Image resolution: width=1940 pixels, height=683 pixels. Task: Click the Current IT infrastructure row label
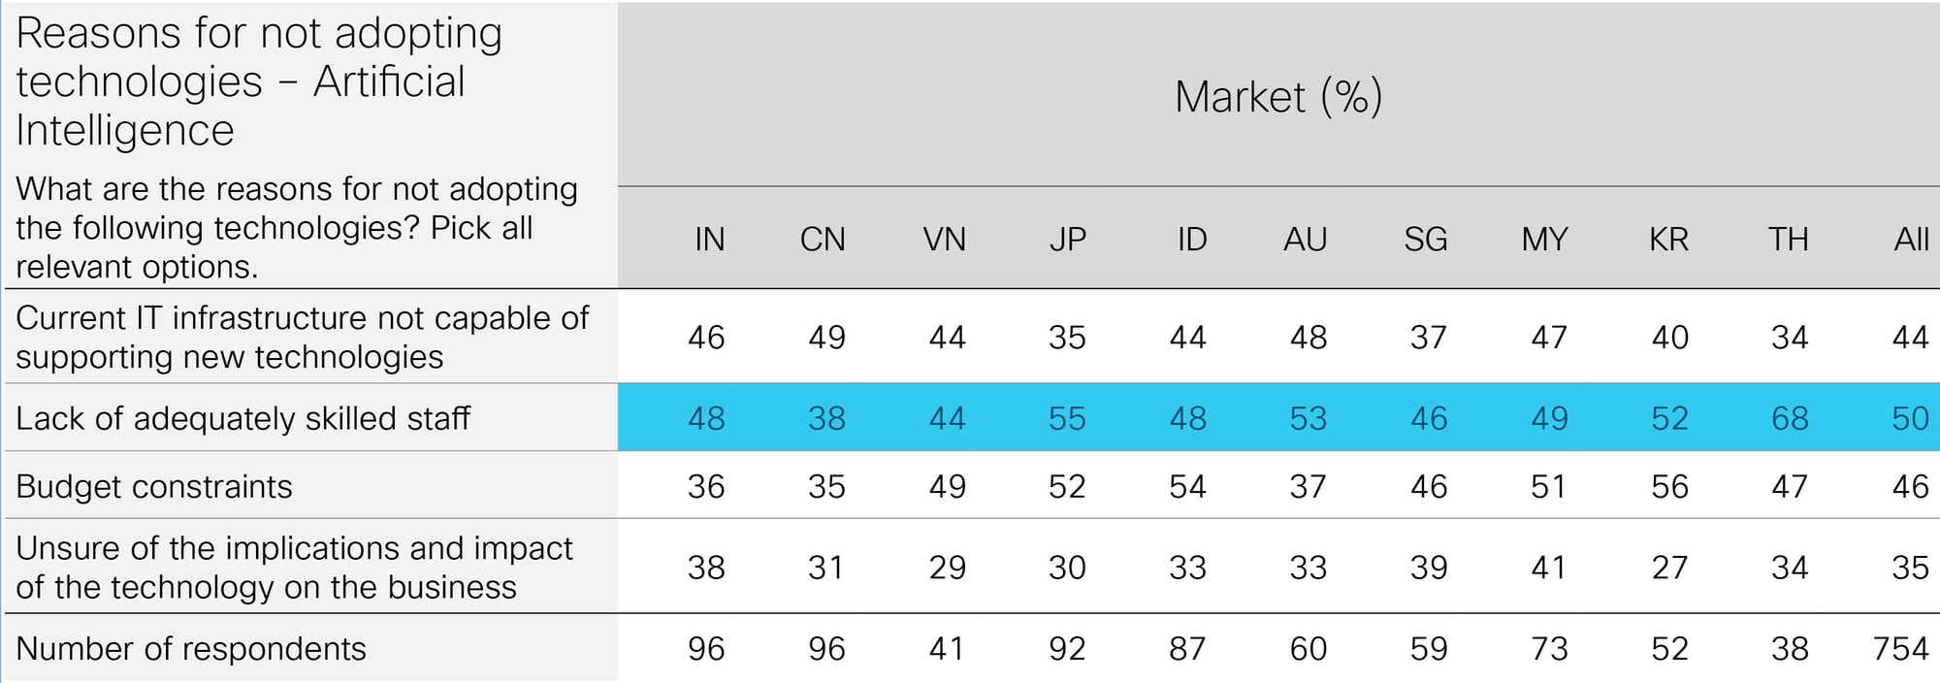[303, 337]
